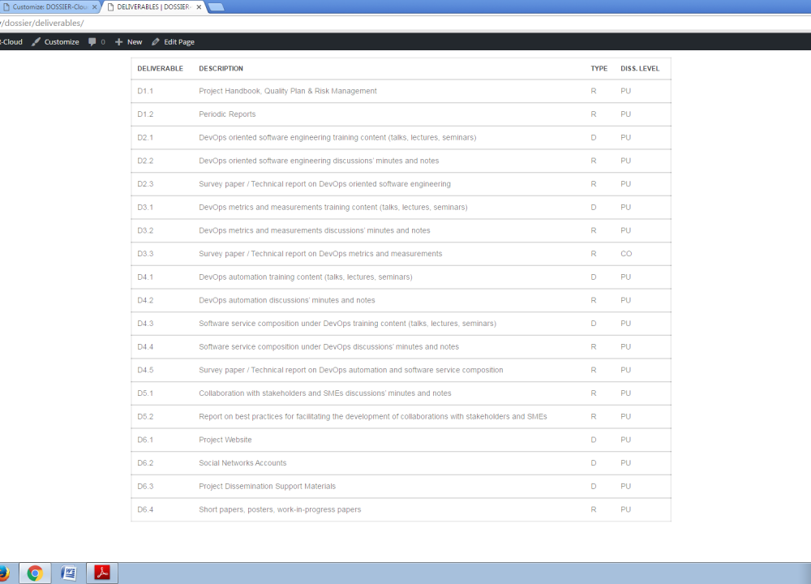Close the DELIVERABLES browser tab

(199, 6)
